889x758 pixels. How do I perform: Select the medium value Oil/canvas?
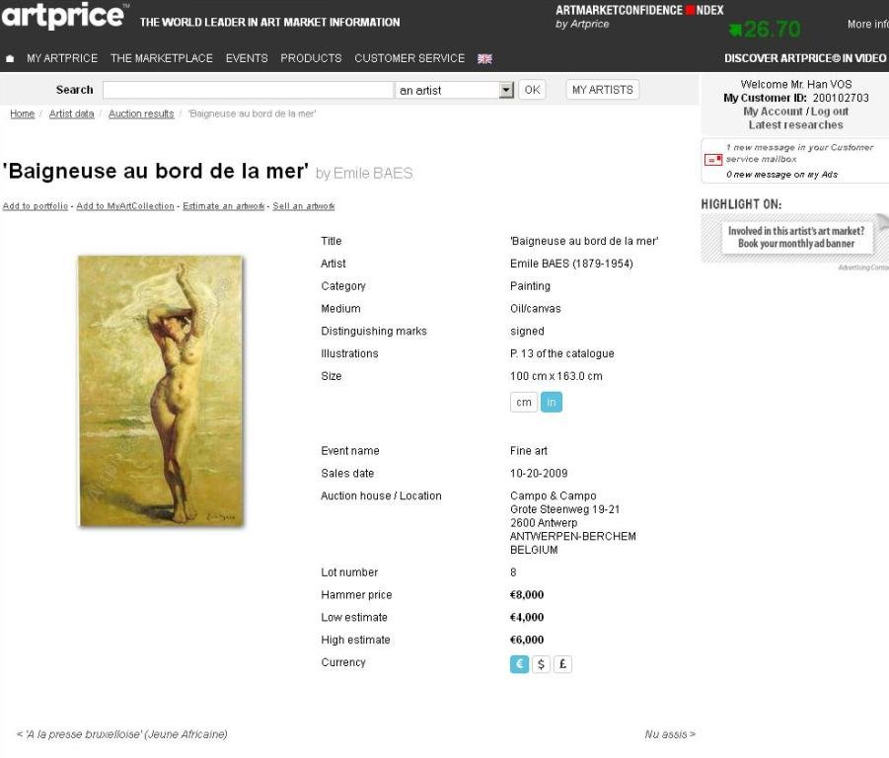535,309
